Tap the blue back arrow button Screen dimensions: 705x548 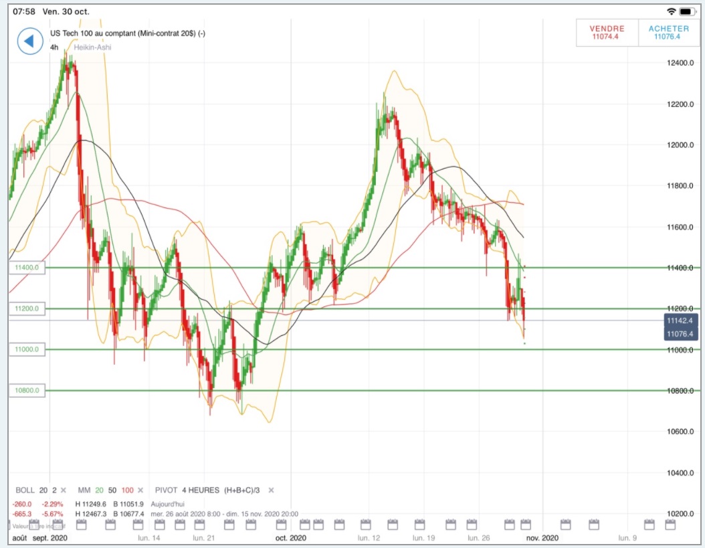click(x=29, y=41)
